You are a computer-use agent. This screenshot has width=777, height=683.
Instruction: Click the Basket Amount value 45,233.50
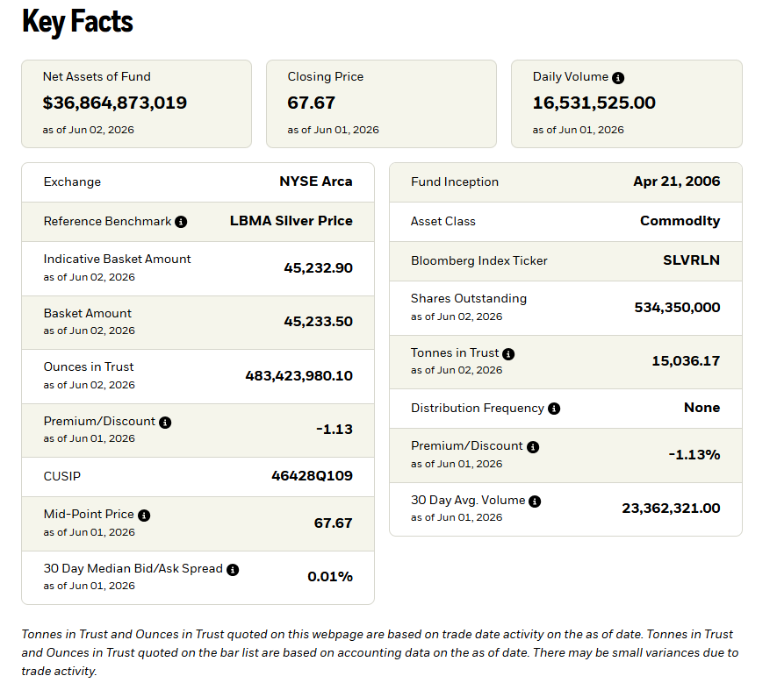coord(318,322)
